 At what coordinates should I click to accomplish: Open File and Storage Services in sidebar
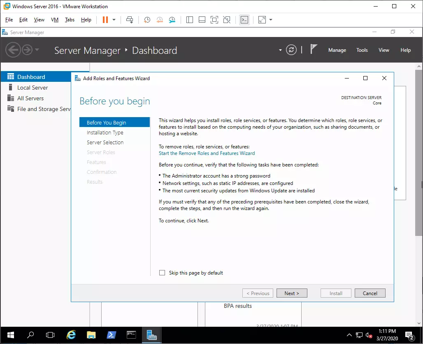point(36,109)
